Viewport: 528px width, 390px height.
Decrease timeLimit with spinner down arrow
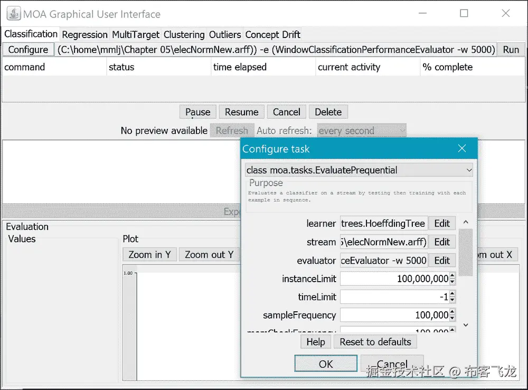click(452, 300)
